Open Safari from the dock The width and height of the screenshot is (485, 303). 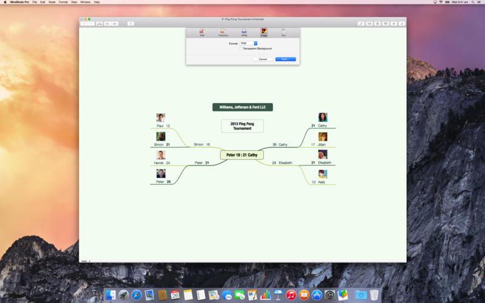[x=137, y=295]
